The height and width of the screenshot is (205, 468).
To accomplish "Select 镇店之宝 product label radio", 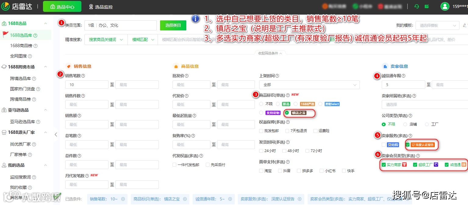I will coord(287,113).
